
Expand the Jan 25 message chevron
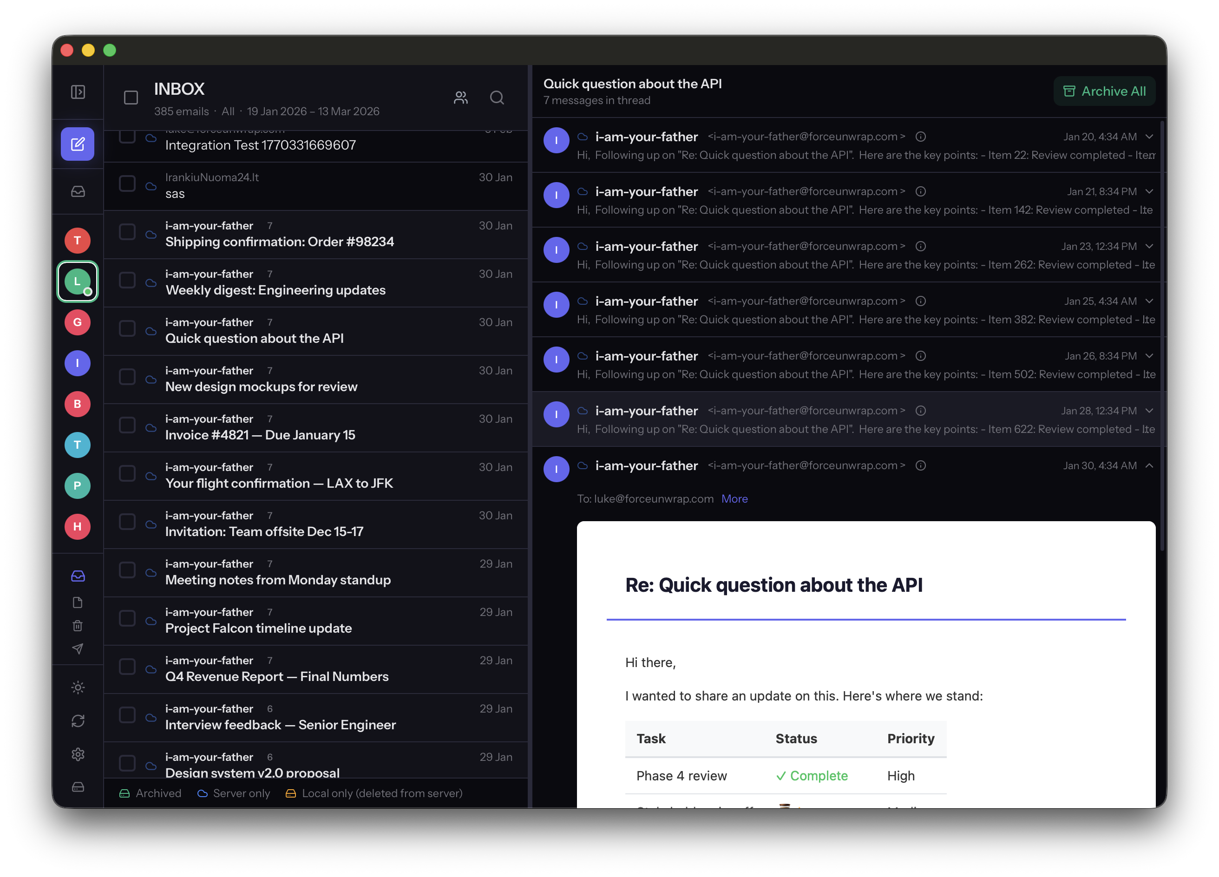pyautogui.click(x=1150, y=301)
